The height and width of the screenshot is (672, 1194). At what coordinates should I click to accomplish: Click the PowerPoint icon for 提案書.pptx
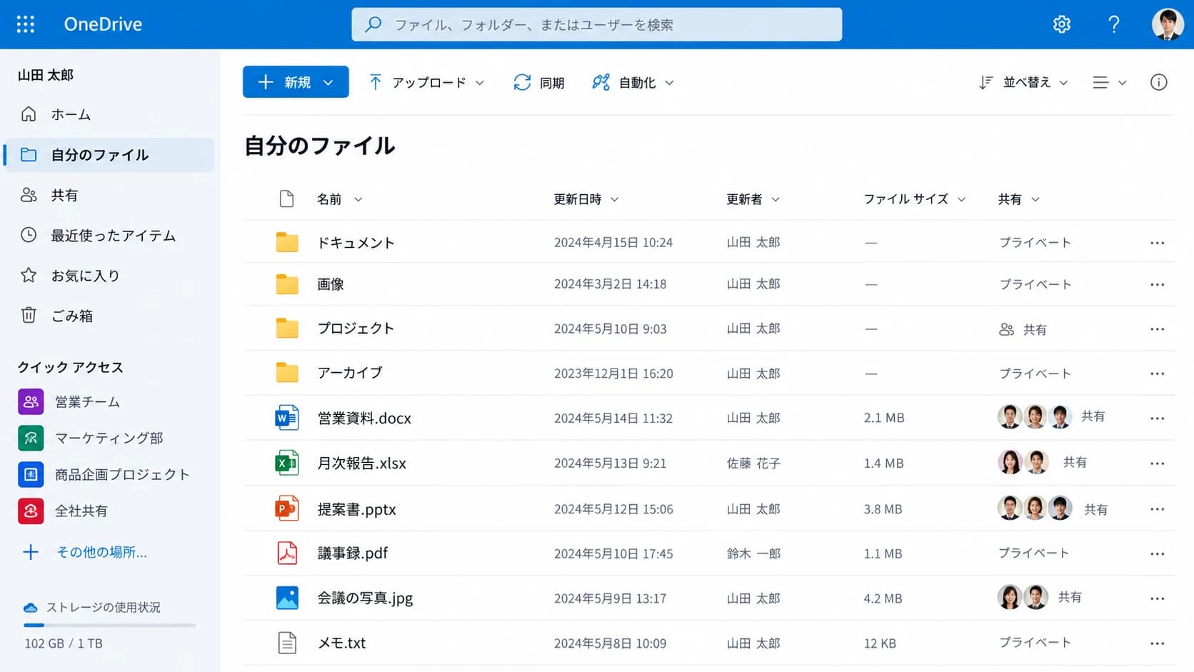click(287, 508)
